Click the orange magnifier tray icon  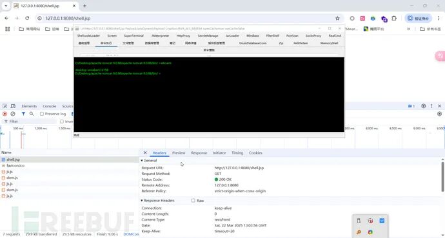click(x=359, y=232)
